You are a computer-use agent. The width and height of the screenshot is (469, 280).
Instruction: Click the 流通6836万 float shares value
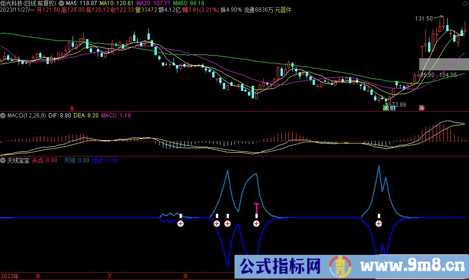[x=258, y=10]
